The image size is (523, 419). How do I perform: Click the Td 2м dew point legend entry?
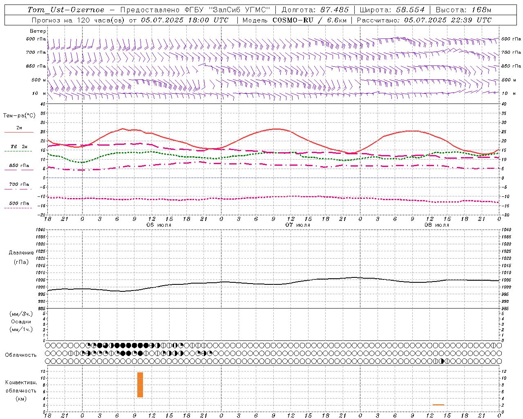[x=19, y=146]
